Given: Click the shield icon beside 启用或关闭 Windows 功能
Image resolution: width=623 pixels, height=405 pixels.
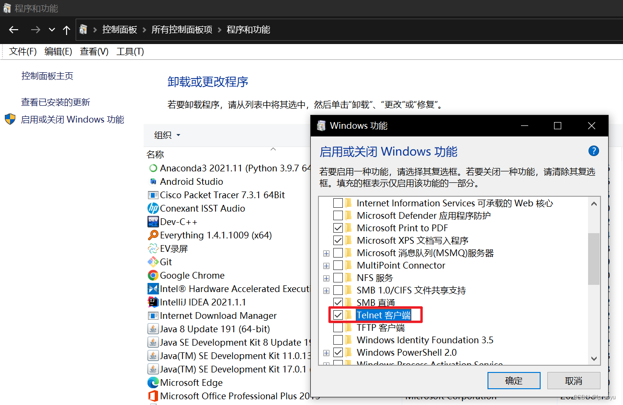Looking at the screenshot, I should (x=10, y=119).
